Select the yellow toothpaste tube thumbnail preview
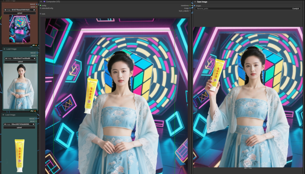The width and height of the screenshot is (305, 174). click(x=20, y=156)
